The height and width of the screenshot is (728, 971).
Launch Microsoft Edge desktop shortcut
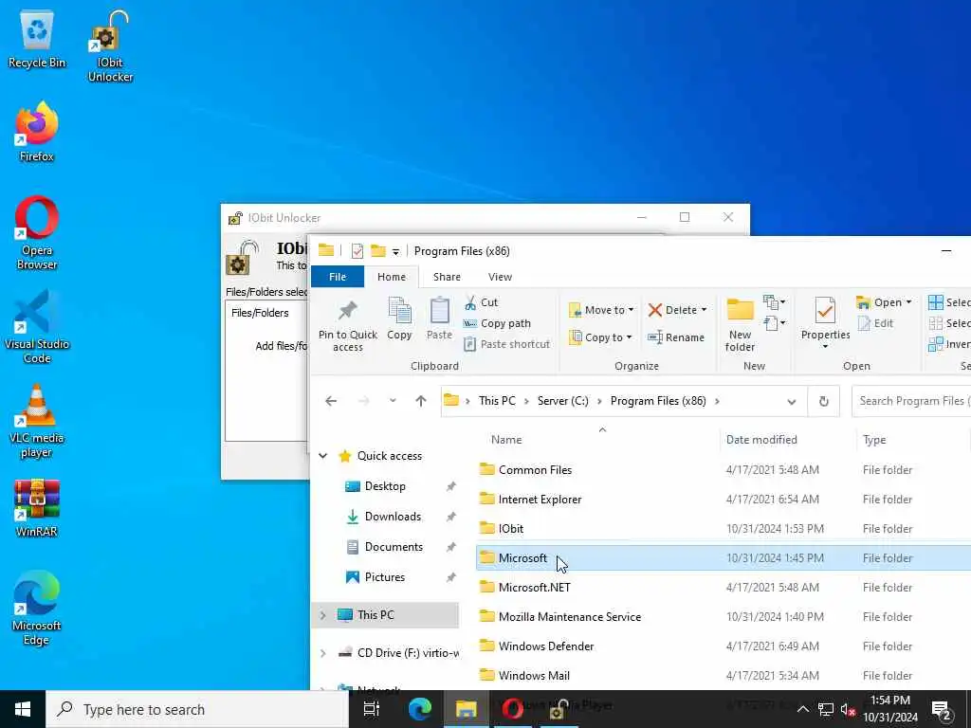click(x=37, y=610)
